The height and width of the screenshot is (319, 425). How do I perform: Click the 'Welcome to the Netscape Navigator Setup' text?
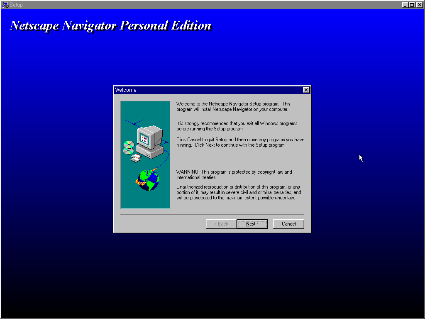click(x=233, y=107)
